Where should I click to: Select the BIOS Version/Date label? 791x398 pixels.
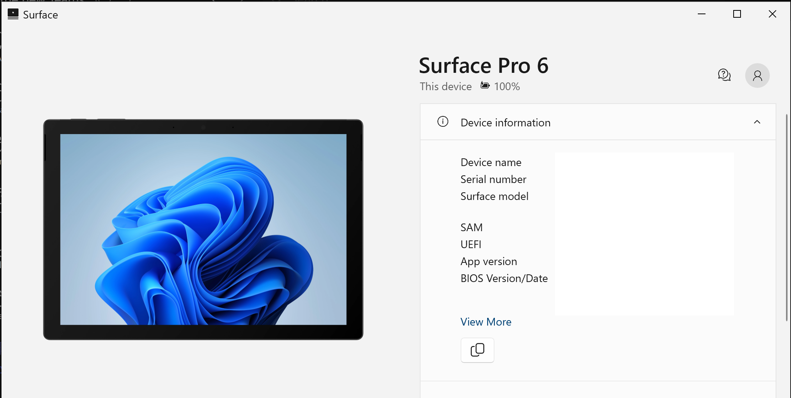point(504,278)
